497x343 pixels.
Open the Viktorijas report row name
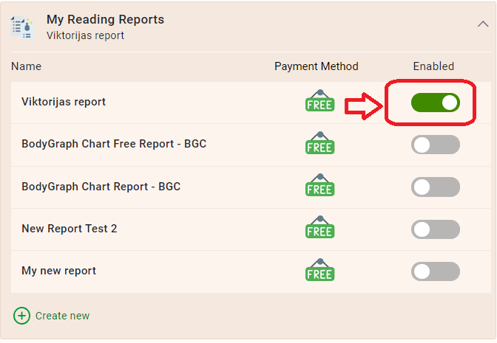pyautogui.click(x=64, y=102)
